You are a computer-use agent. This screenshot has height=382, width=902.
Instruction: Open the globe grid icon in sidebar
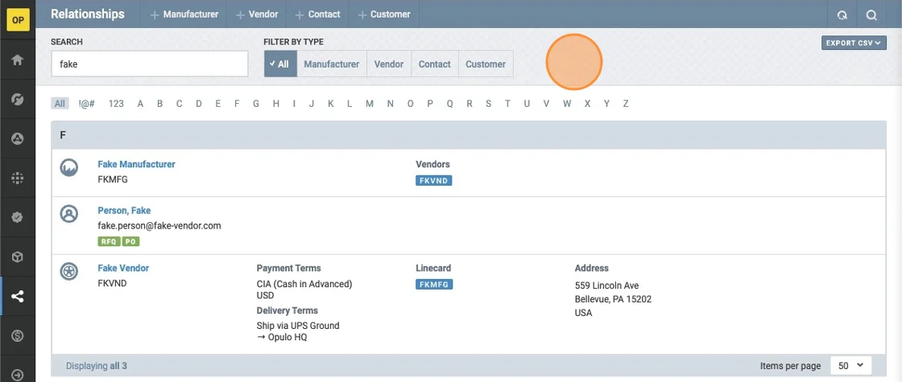pos(17,179)
